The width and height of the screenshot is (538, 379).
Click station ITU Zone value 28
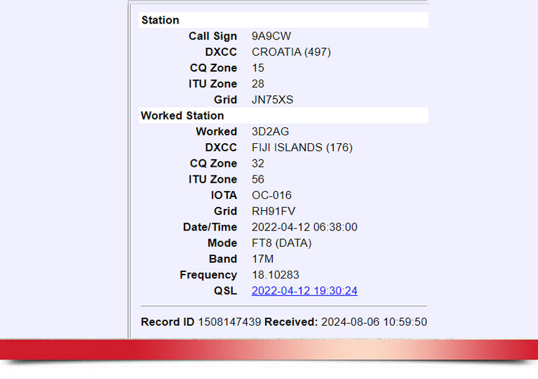(258, 84)
